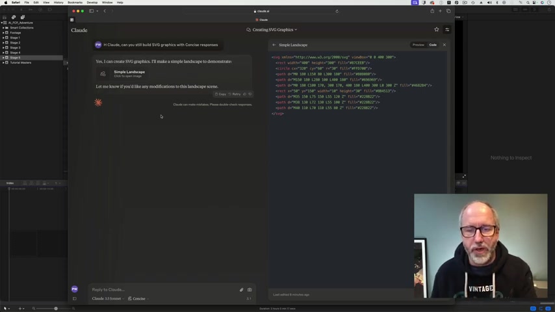Open the Bookmarks menu in Safari
The width and height of the screenshot is (555, 312).
pyautogui.click(x=75, y=3)
